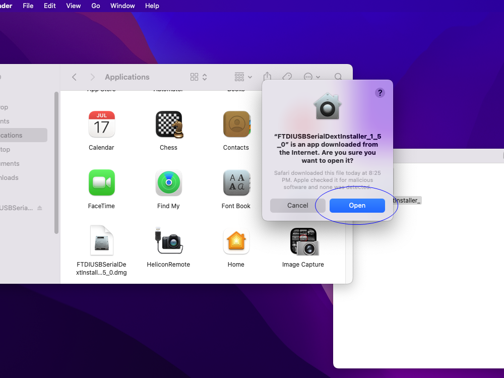This screenshot has height=378, width=504.
Task: Select the Contacts app icon
Action: (x=237, y=124)
